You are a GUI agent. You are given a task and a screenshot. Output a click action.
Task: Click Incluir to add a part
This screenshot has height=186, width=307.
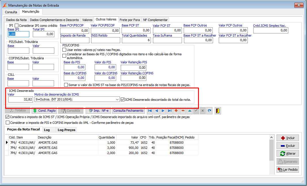[x=288, y=138]
